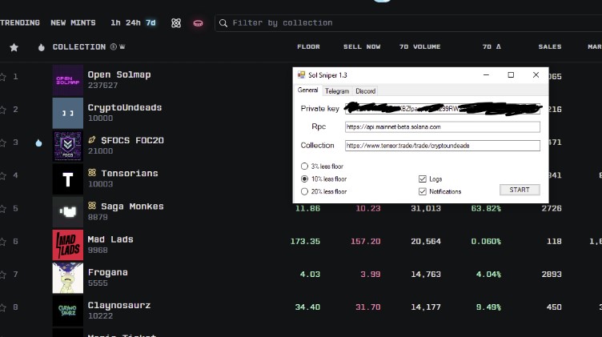The height and width of the screenshot is (337, 602).
Task: Open the Mad Lads thumbnail
Action: (68, 245)
